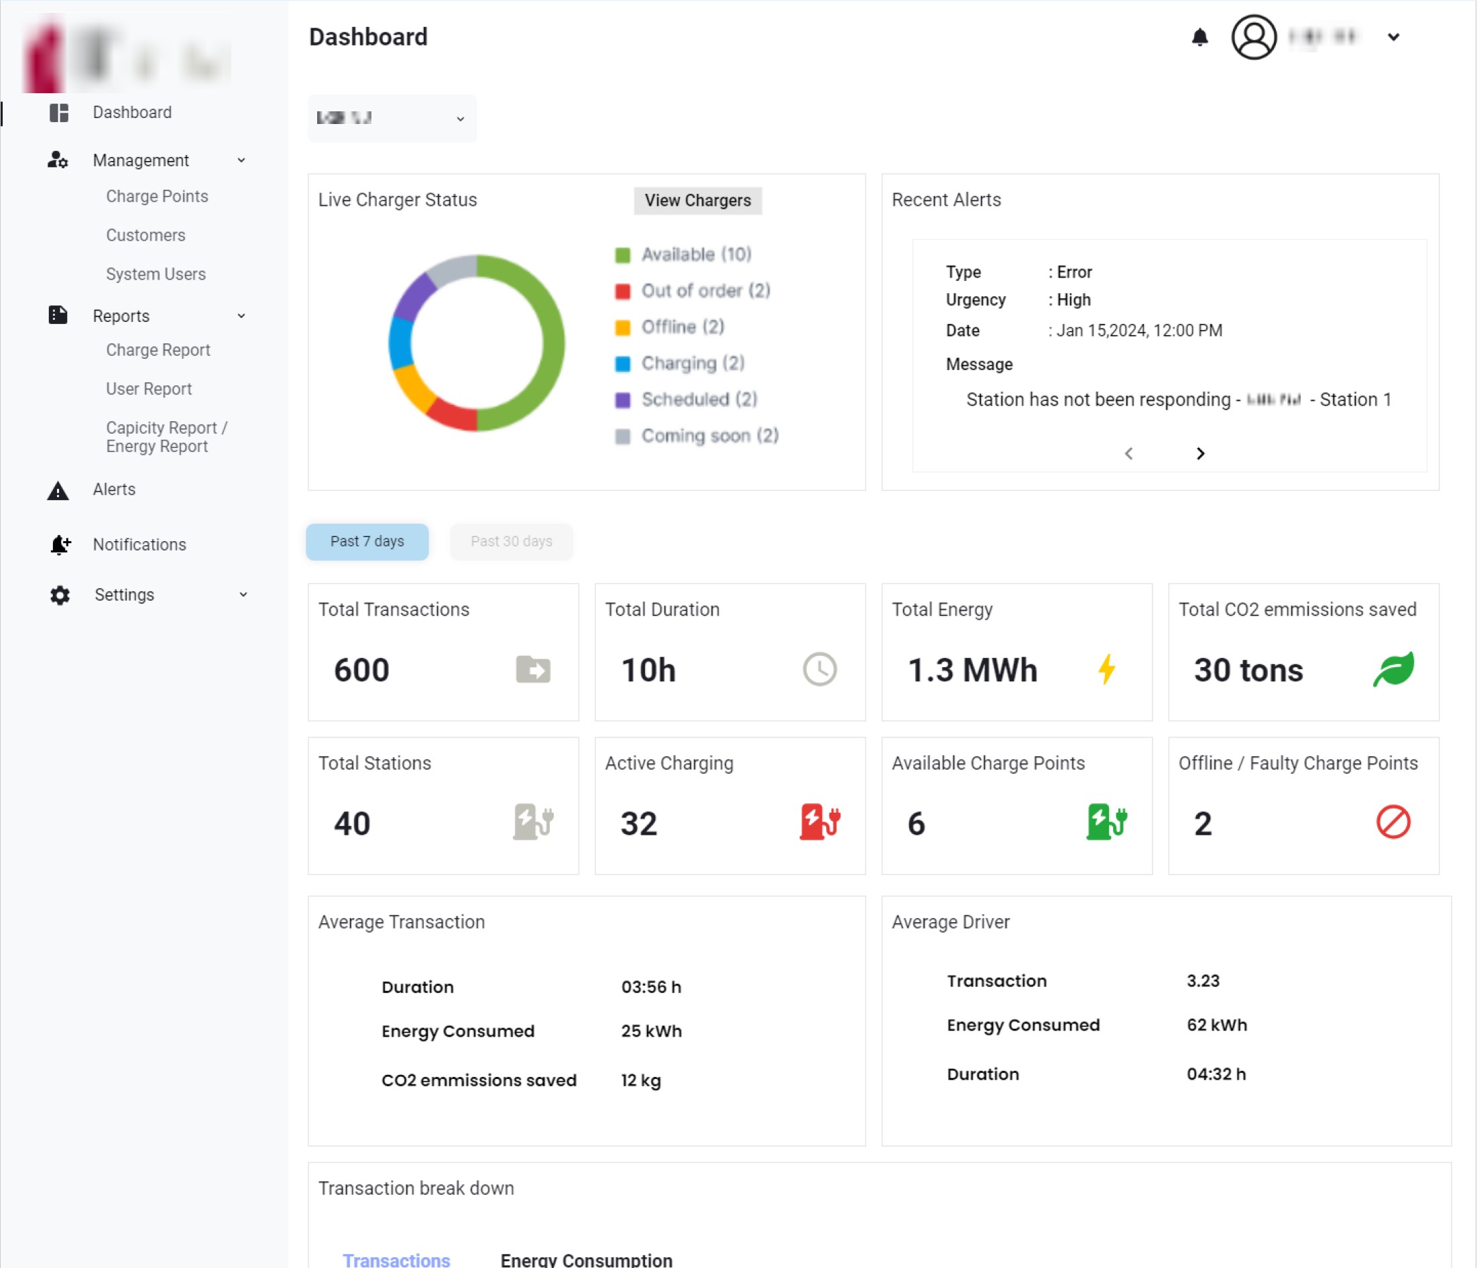Select the Transactions tab

pos(396,1259)
